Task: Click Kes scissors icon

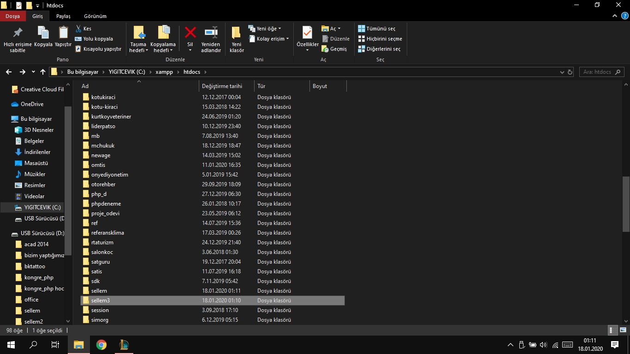Action: tap(79, 29)
